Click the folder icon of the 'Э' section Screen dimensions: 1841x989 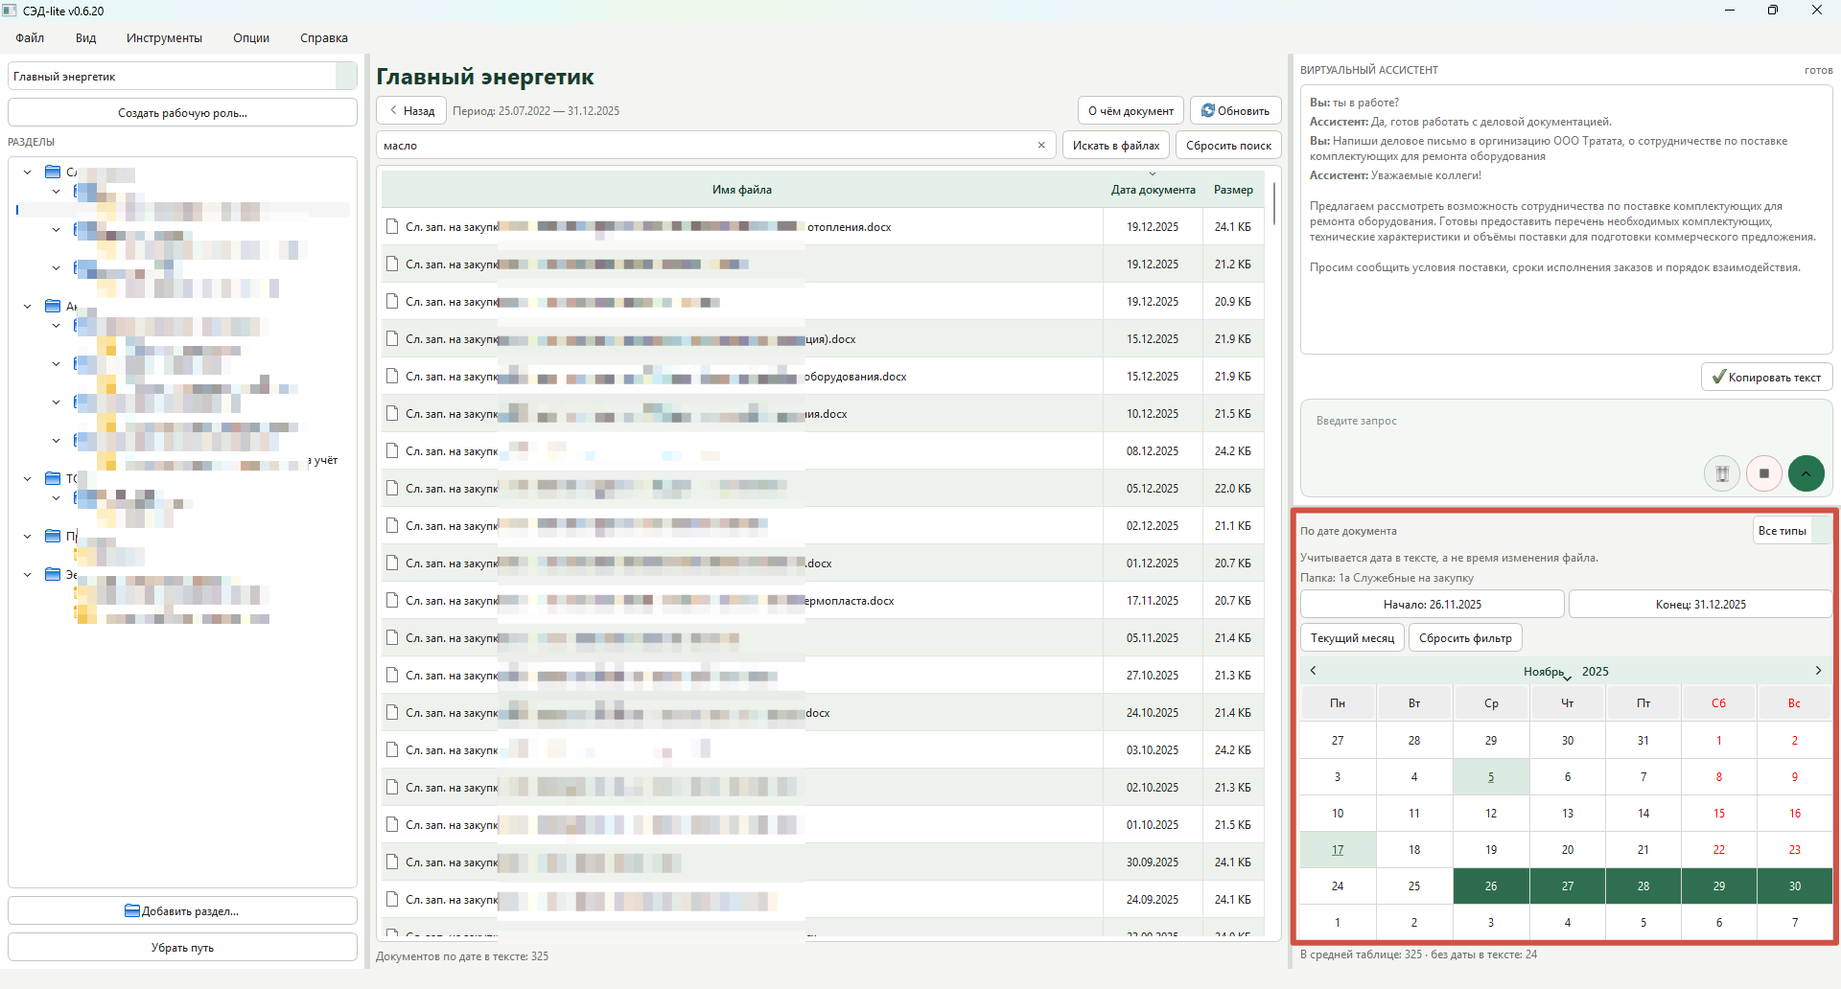[53, 574]
